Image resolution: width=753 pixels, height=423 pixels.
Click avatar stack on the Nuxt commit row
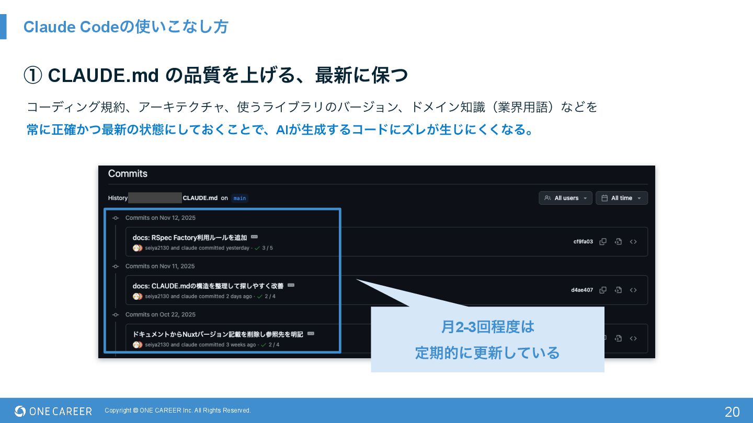tap(138, 345)
